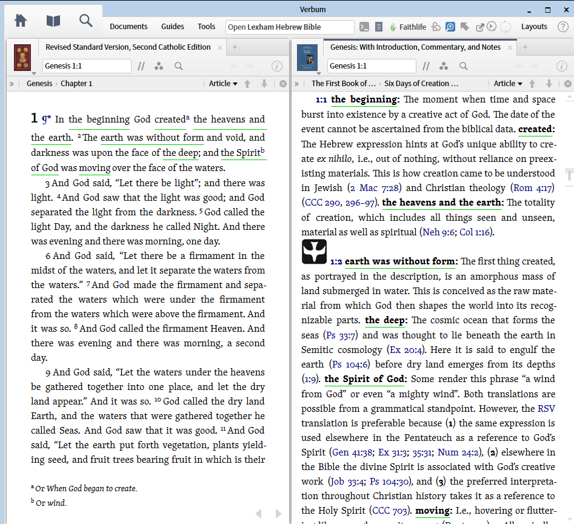Click Chapter 1 breadcrumb in RSV panel
This screenshot has height=524, width=574.
(76, 84)
